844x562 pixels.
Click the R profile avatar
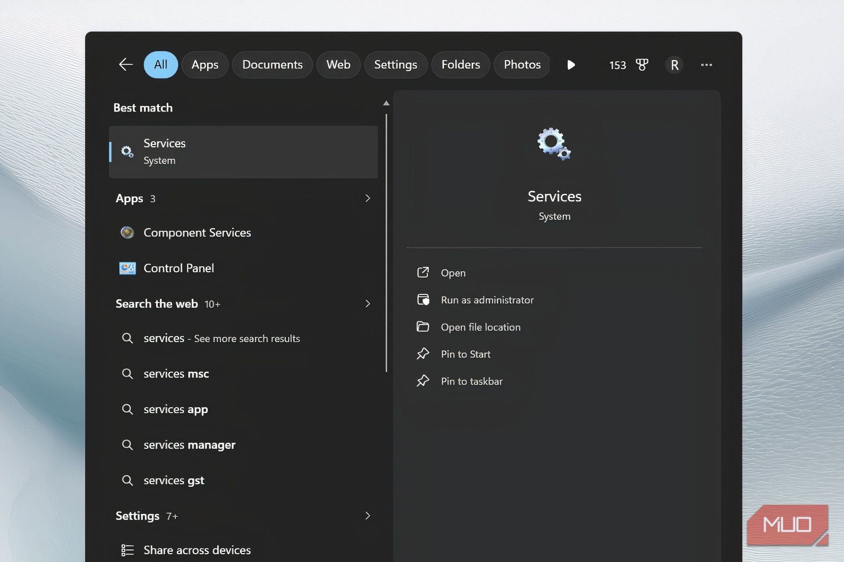click(674, 65)
